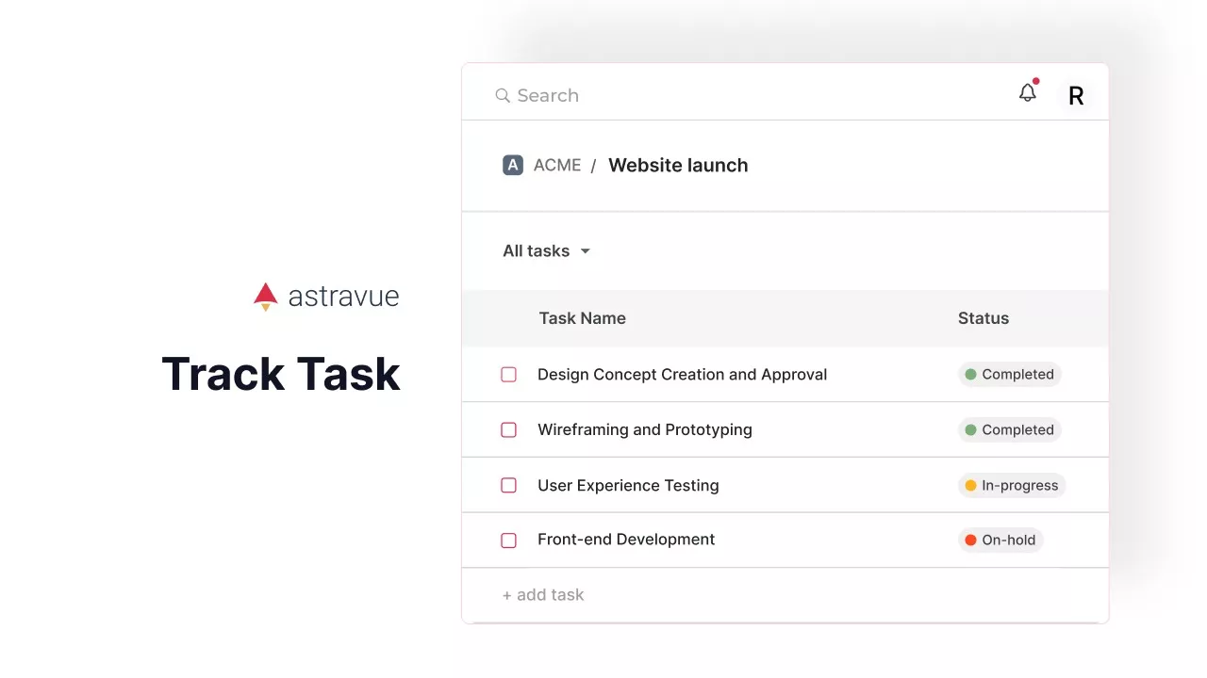Click yellow dot on In-progress status
Image resolution: width=1207 pixels, height=678 pixels.
coord(970,486)
